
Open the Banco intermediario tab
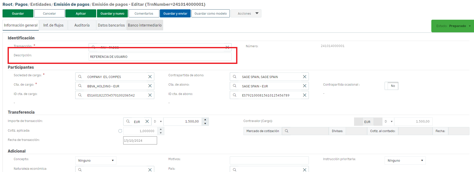(145, 25)
